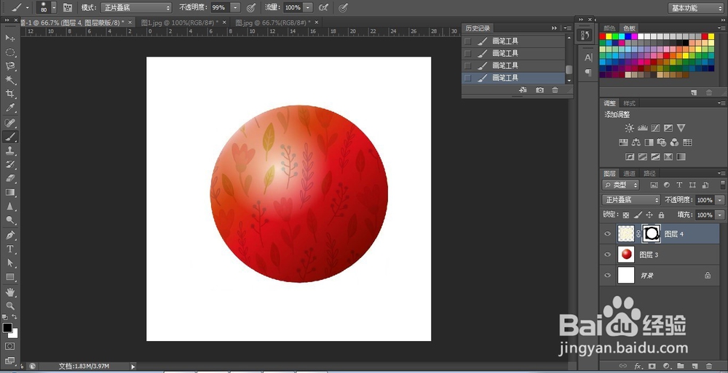Viewport: 728px width, 373px height.
Task: Create new snapshot camera in History
Action: (539, 90)
